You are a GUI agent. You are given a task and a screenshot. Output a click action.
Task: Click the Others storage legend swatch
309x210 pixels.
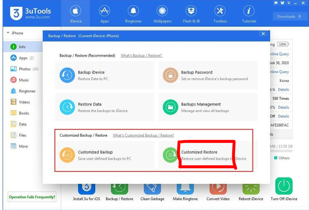click(x=275, y=158)
